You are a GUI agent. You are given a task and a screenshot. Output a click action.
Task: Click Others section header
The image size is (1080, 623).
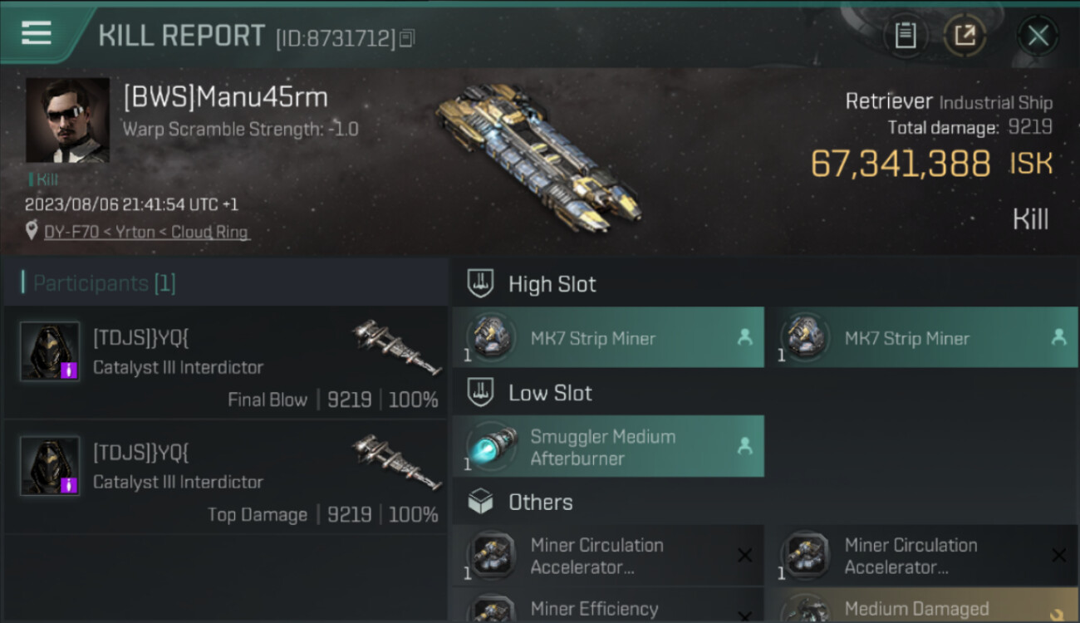pyautogui.click(x=540, y=502)
